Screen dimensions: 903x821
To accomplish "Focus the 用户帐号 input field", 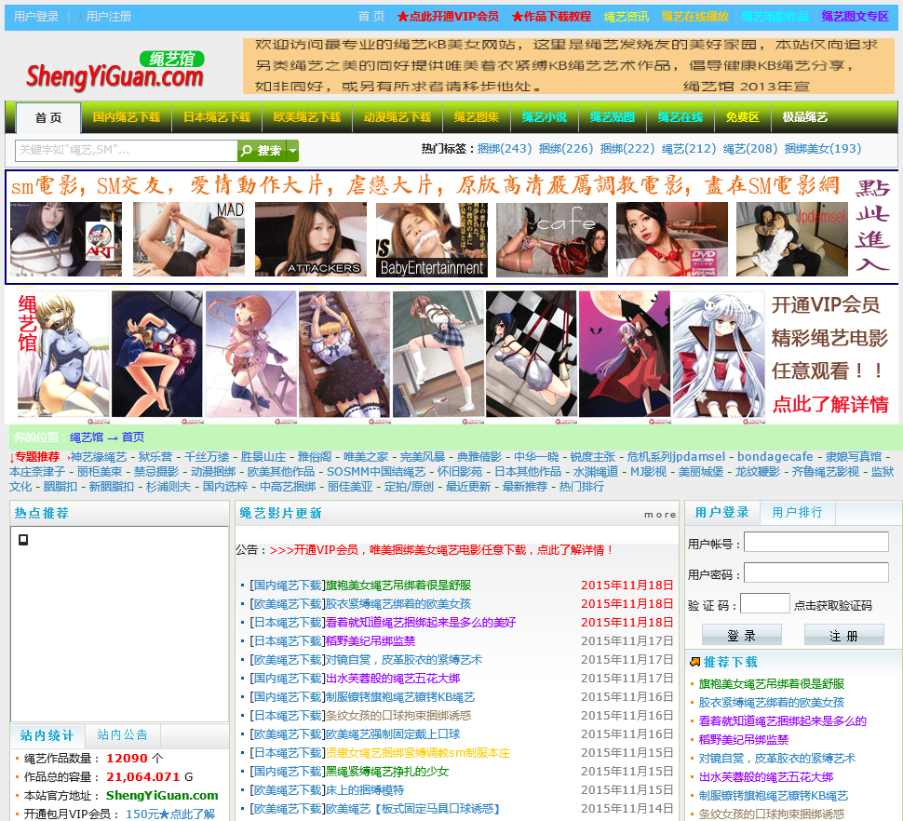I will [x=816, y=542].
